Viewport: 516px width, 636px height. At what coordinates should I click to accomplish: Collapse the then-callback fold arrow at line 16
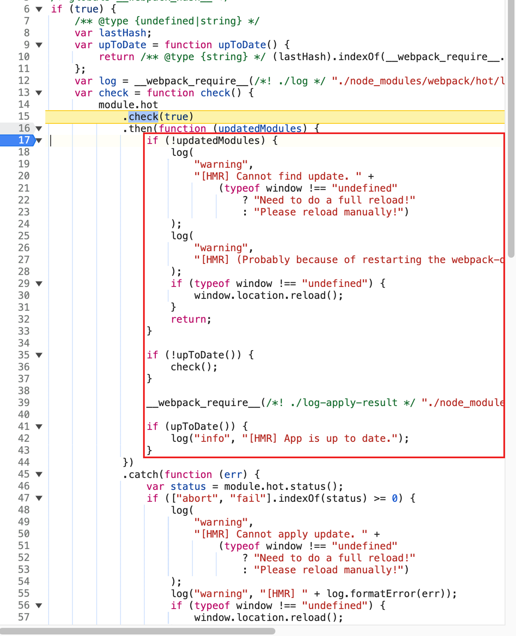point(39,129)
